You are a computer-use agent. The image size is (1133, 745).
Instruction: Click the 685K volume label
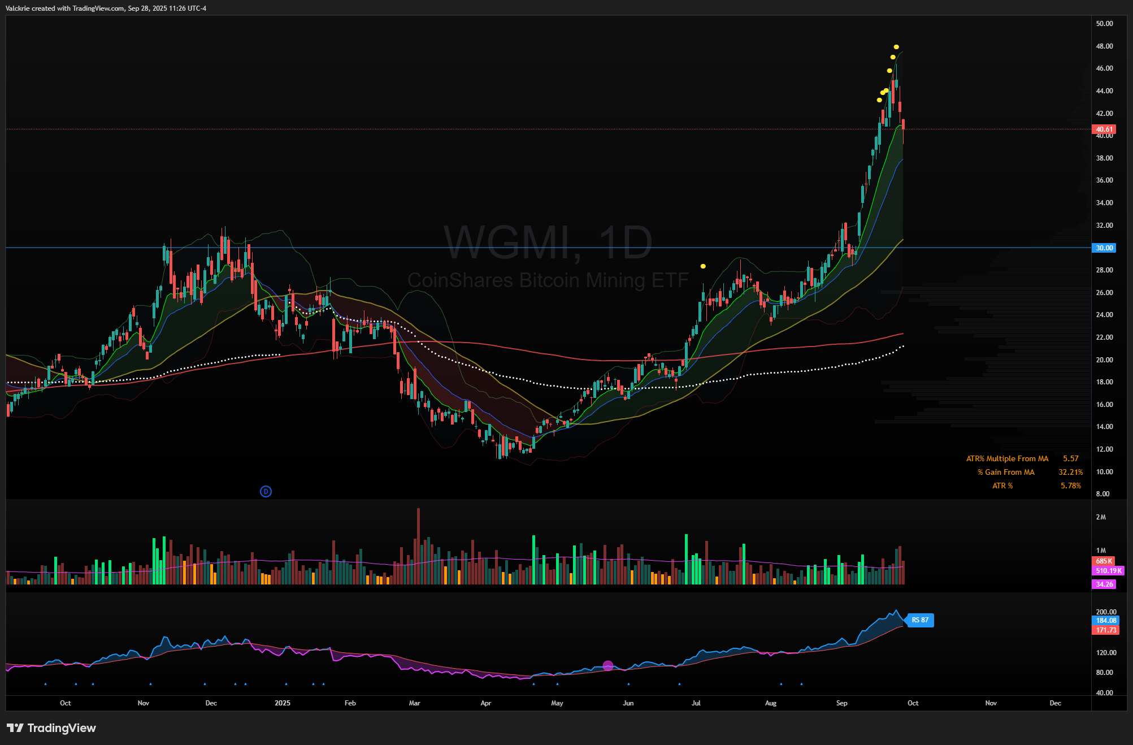tap(1103, 561)
